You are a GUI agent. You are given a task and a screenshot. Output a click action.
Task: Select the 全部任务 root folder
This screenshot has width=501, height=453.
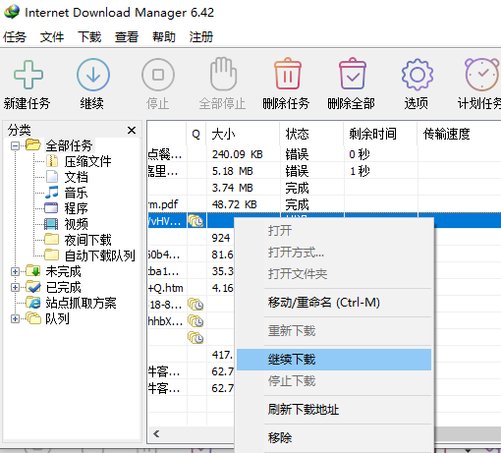tap(69, 145)
